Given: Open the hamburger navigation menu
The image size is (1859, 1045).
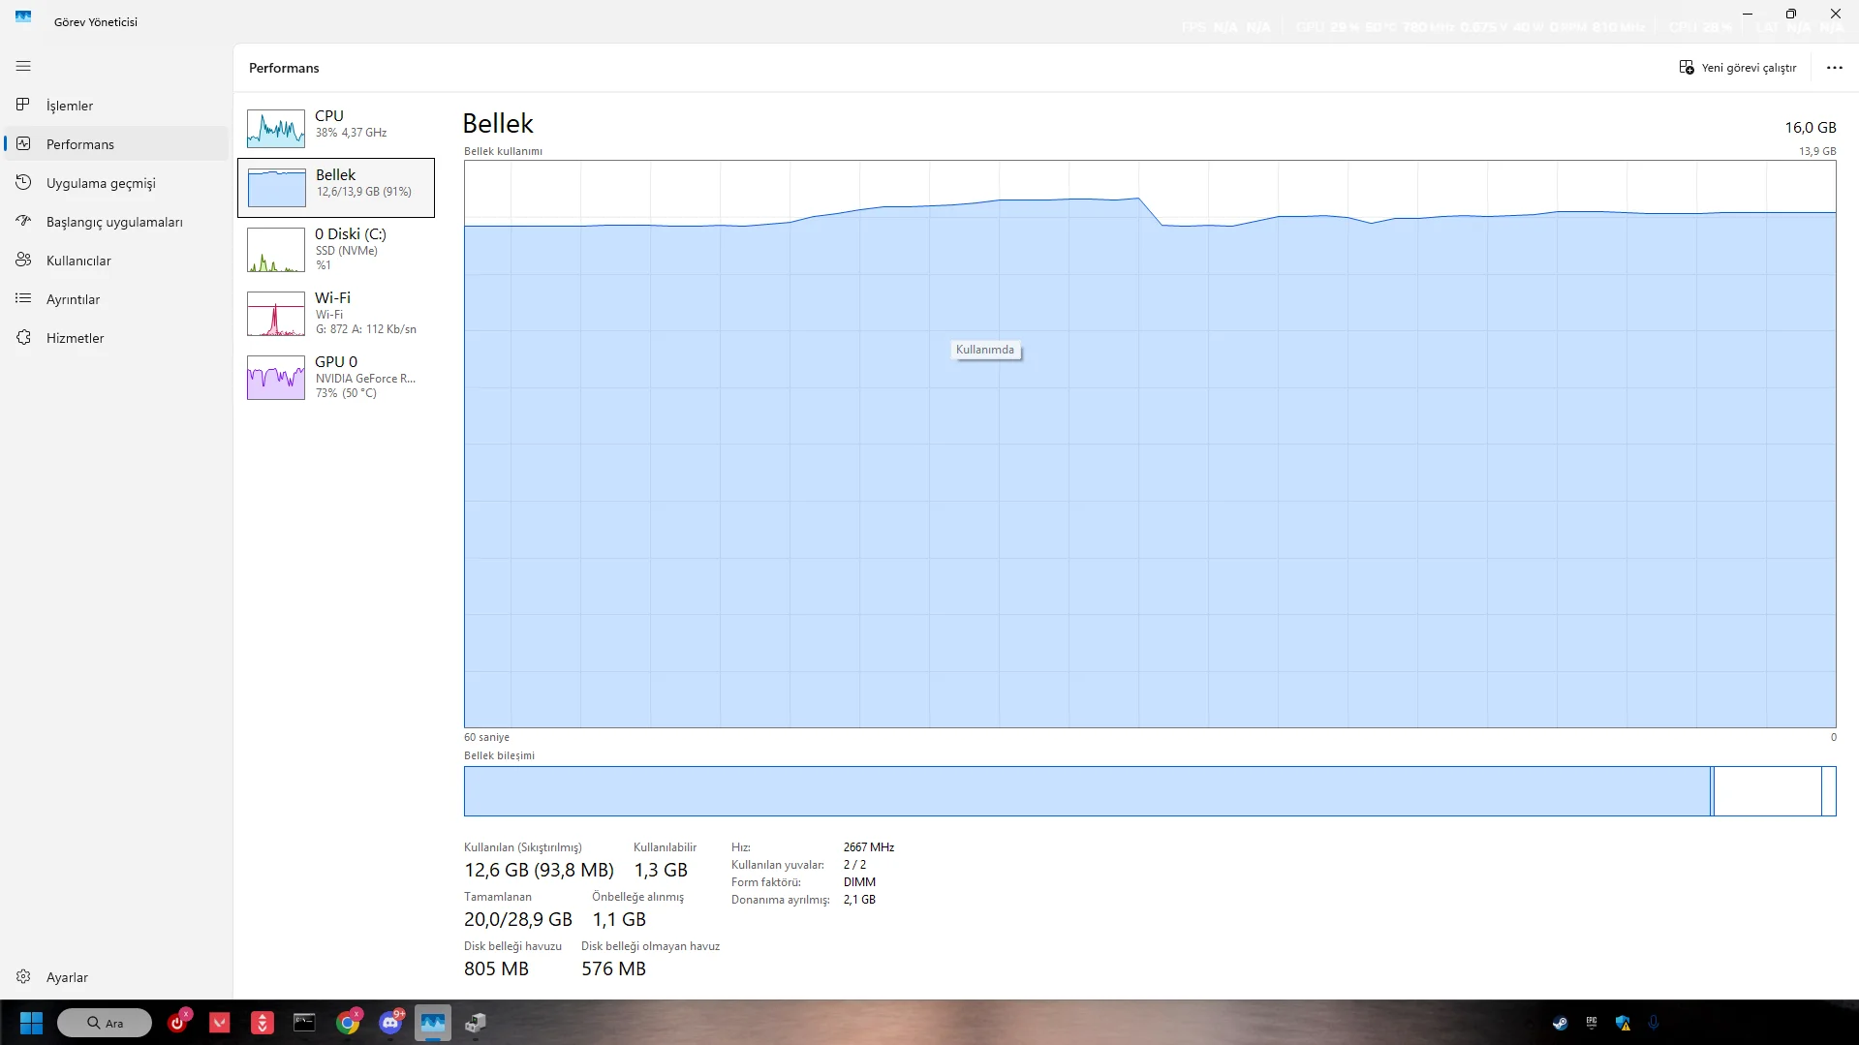Looking at the screenshot, I should click(23, 66).
